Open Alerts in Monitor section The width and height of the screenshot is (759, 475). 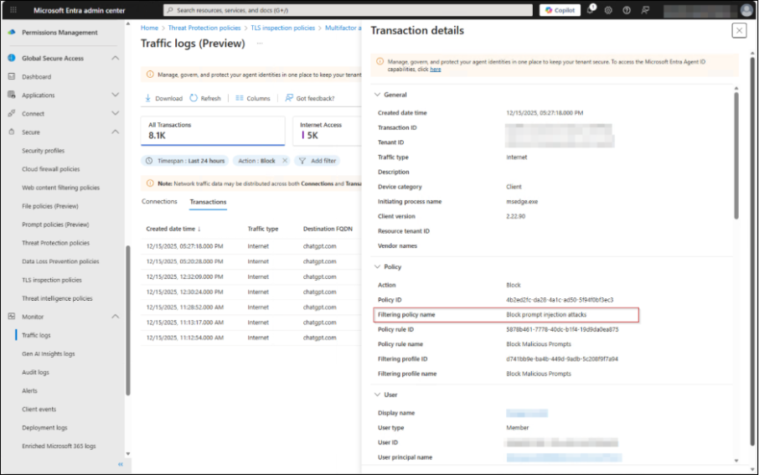click(x=29, y=390)
